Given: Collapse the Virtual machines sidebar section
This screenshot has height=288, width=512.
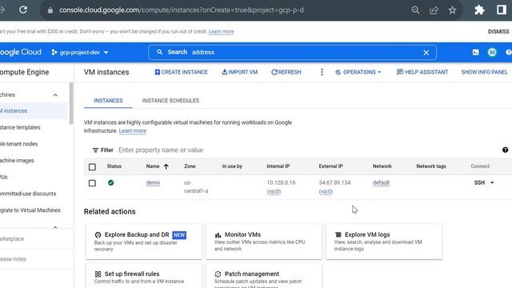Looking at the screenshot, I should pos(55,95).
